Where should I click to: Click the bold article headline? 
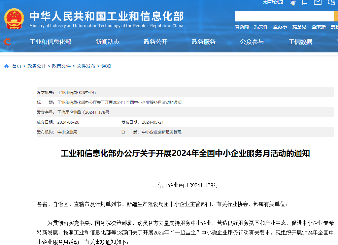coord(186,154)
